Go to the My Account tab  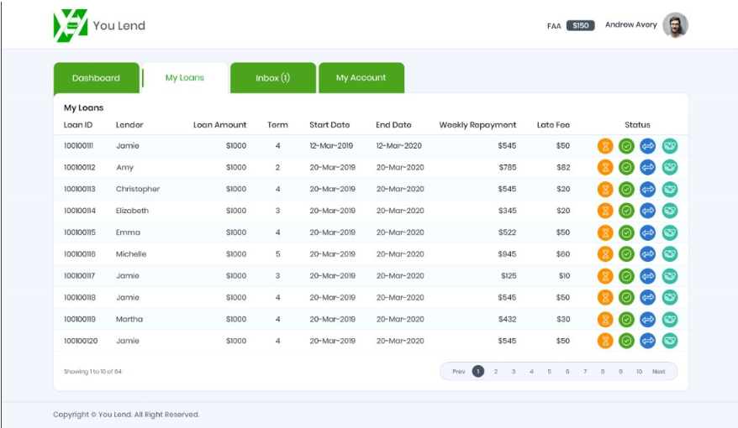pos(361,78)
